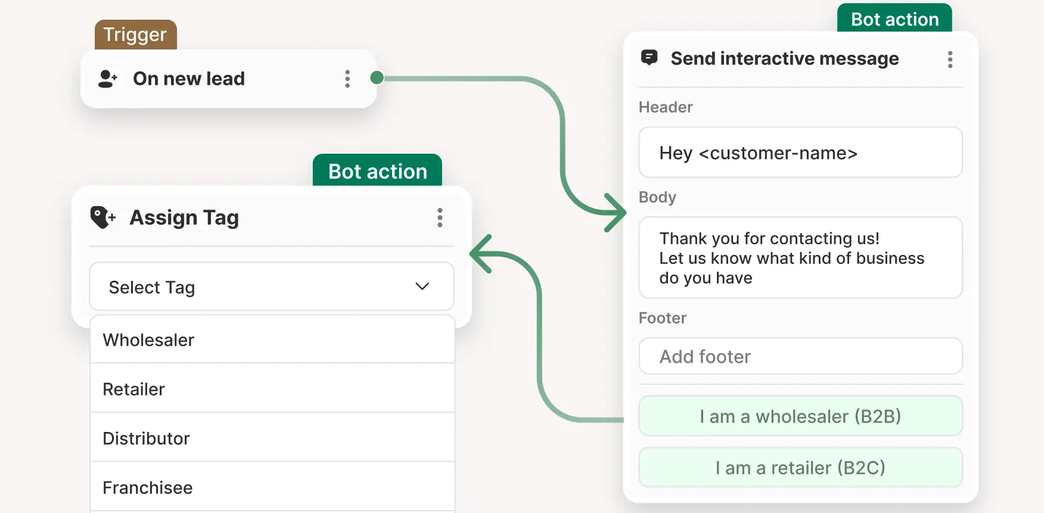Click the chat bubble icon on the message card

tap(649, 58)
